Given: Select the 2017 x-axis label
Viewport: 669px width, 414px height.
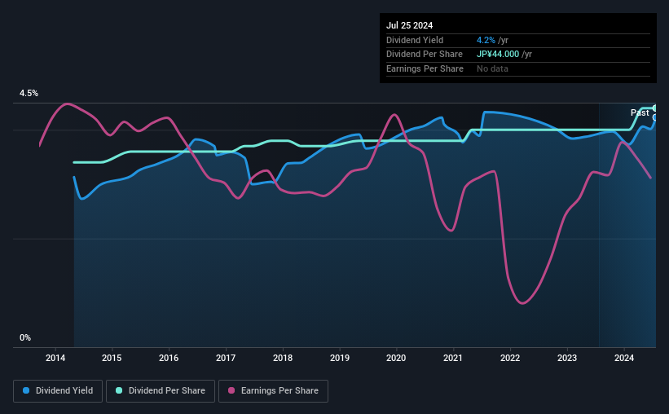Looking at the screenshot, I should 226,358.
